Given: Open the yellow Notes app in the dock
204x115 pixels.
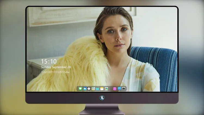Looking at the screenshot, I should pyautogui.click(x=102, y=89).
